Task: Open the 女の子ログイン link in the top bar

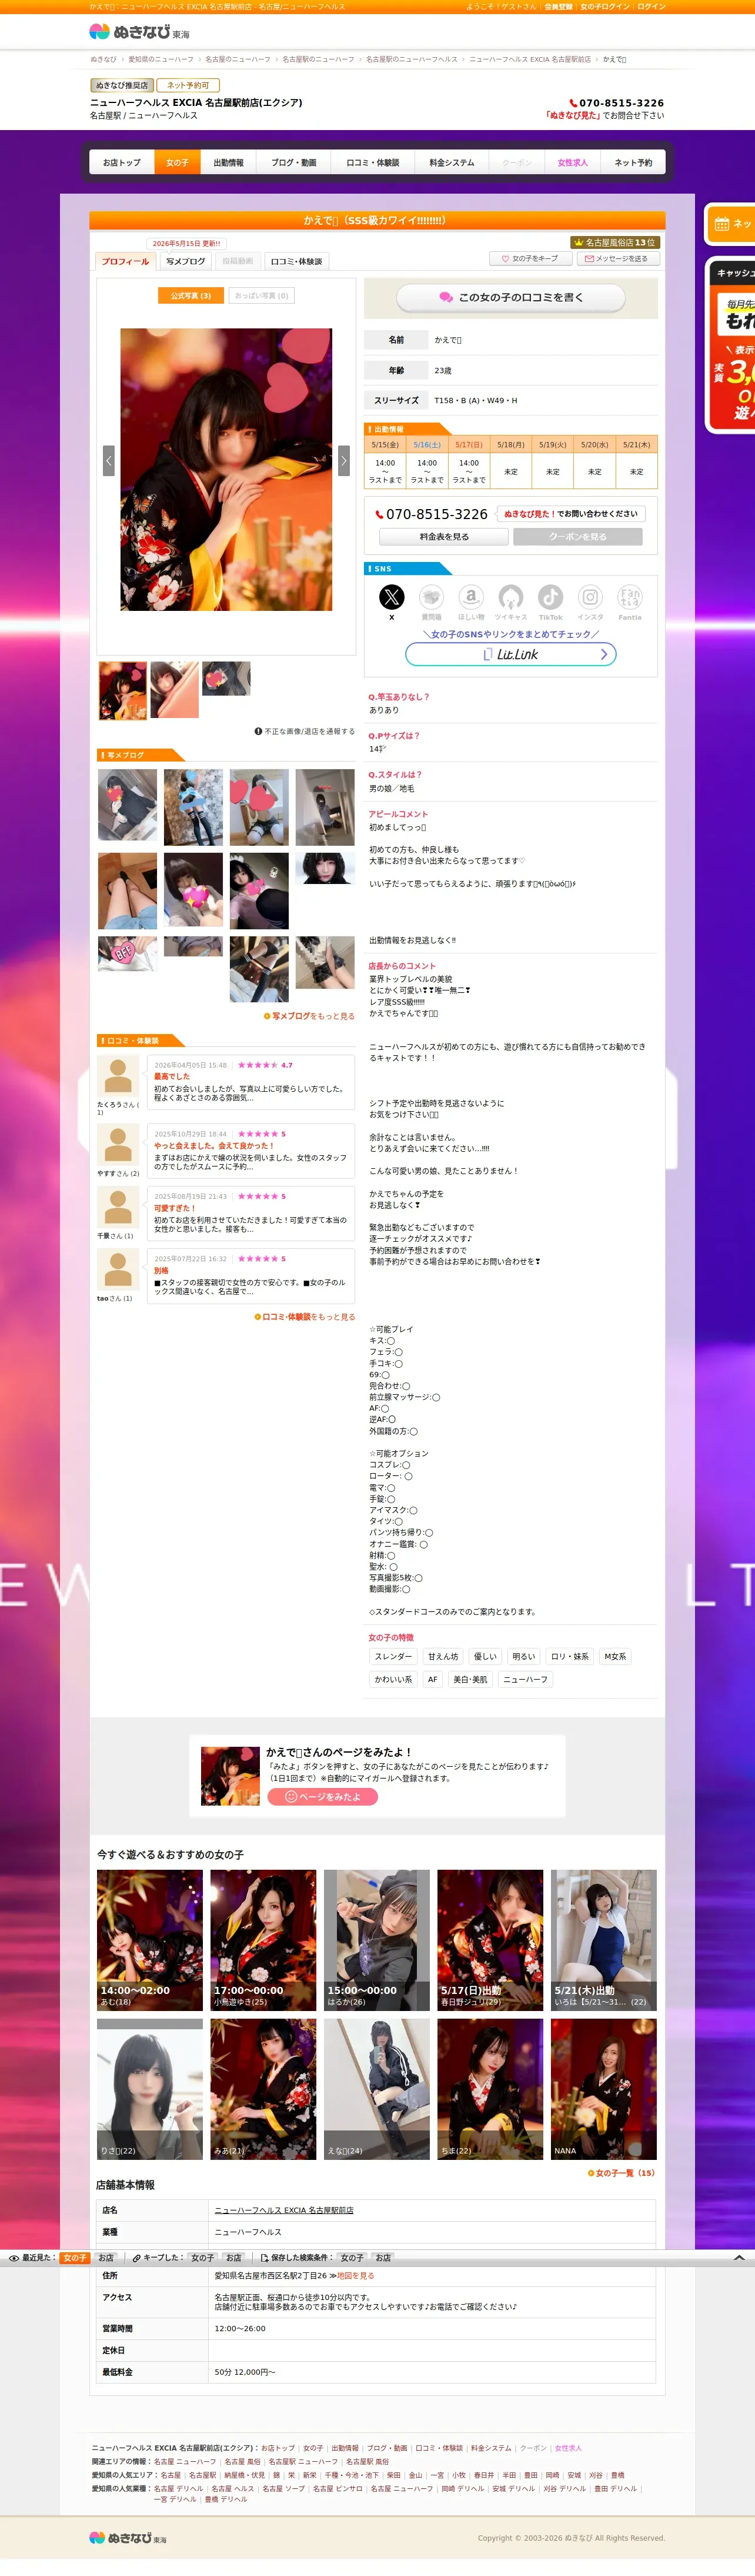Action: (x=605, y=7)
